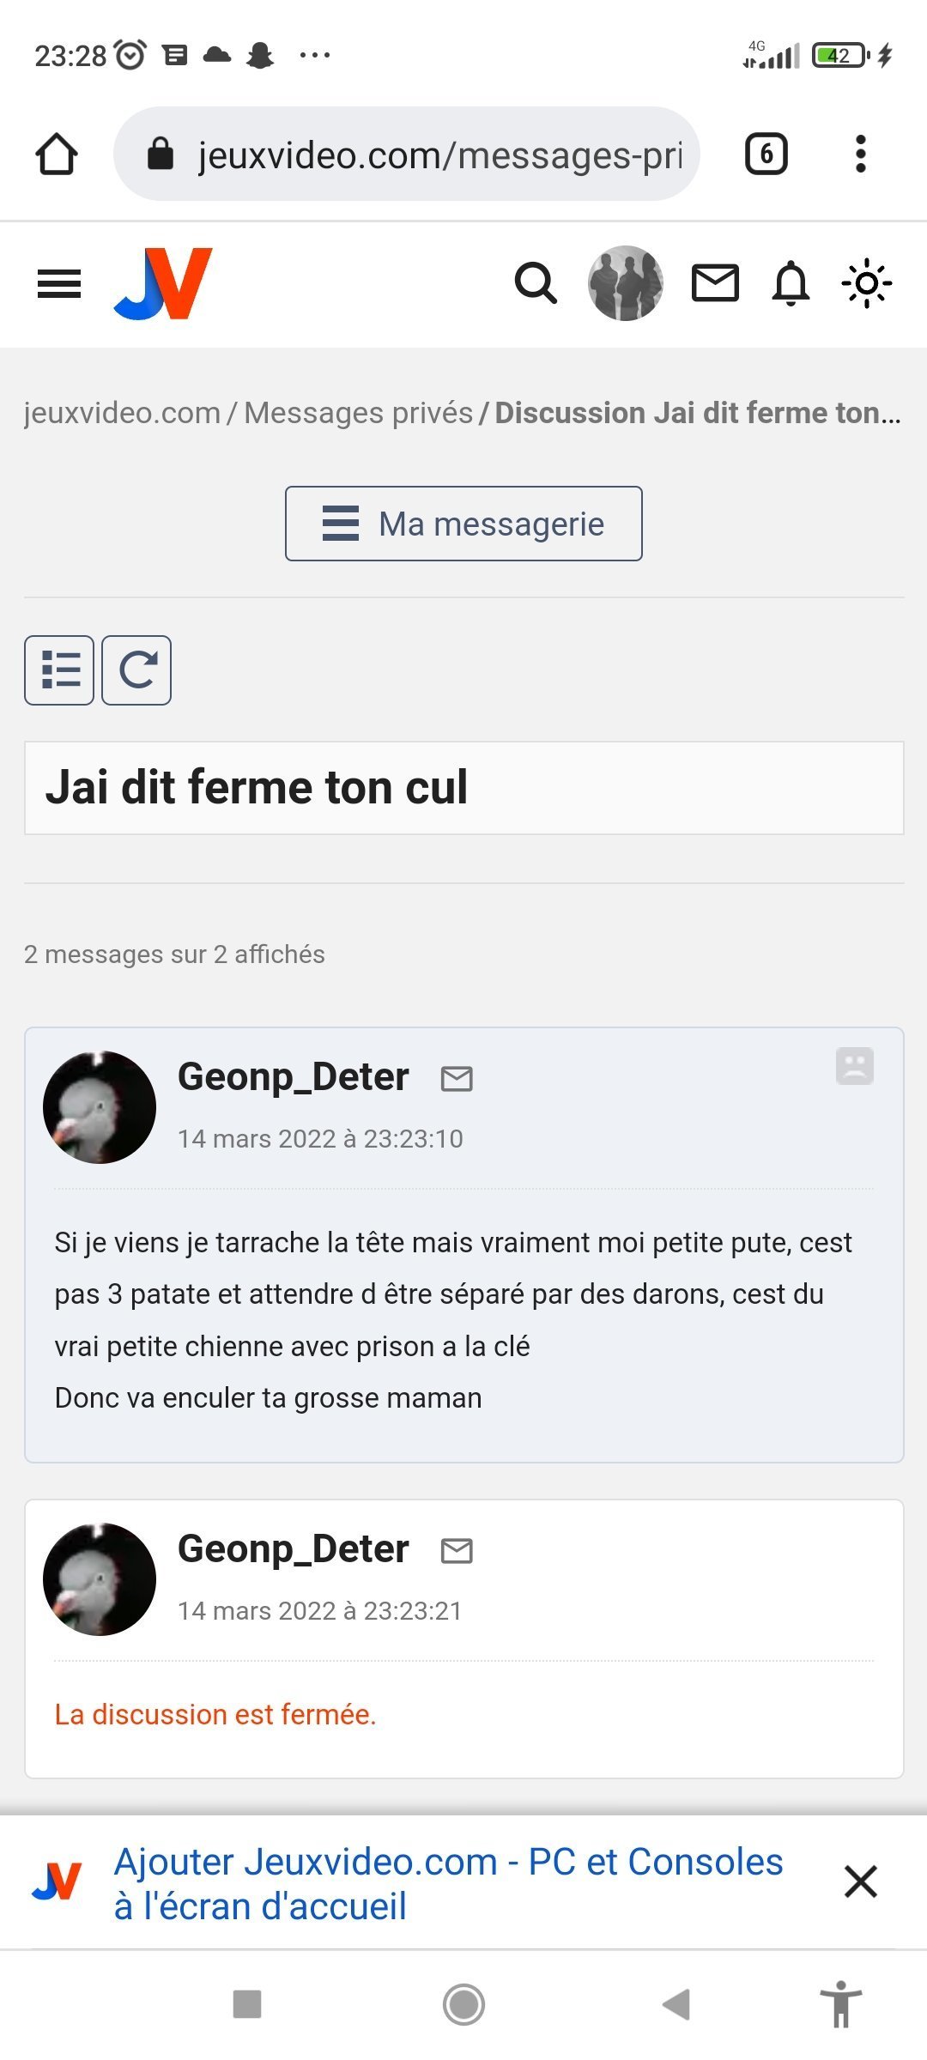Viewport: 927px width, 2060px height.
Task: Open the browser tab switcher
Action: point(766,154)
